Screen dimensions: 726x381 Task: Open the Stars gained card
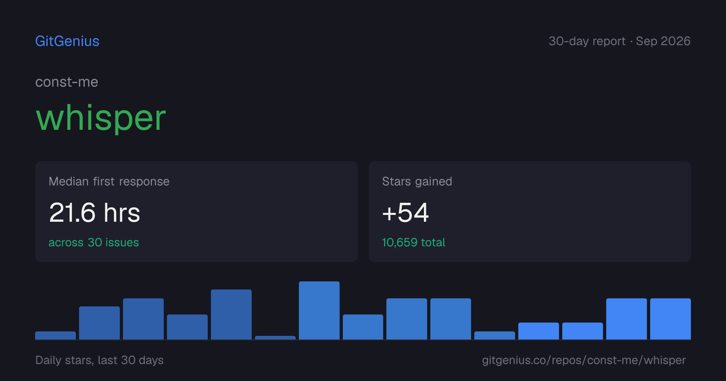(x=530, y=212)
